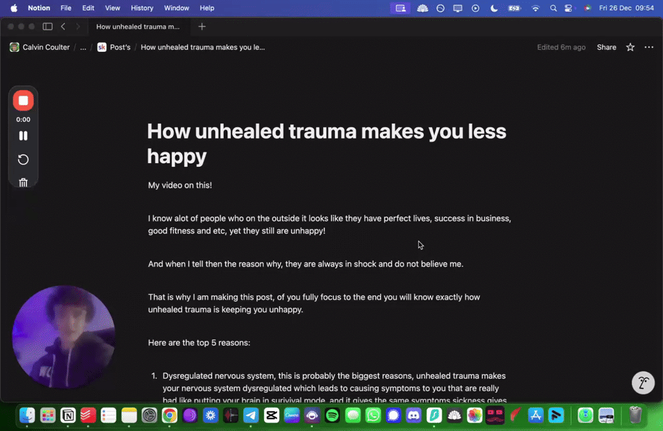Open a new tab with the plus button
Image resolution: width=663 pixels, height=431 pixels.
coord(201,27)
